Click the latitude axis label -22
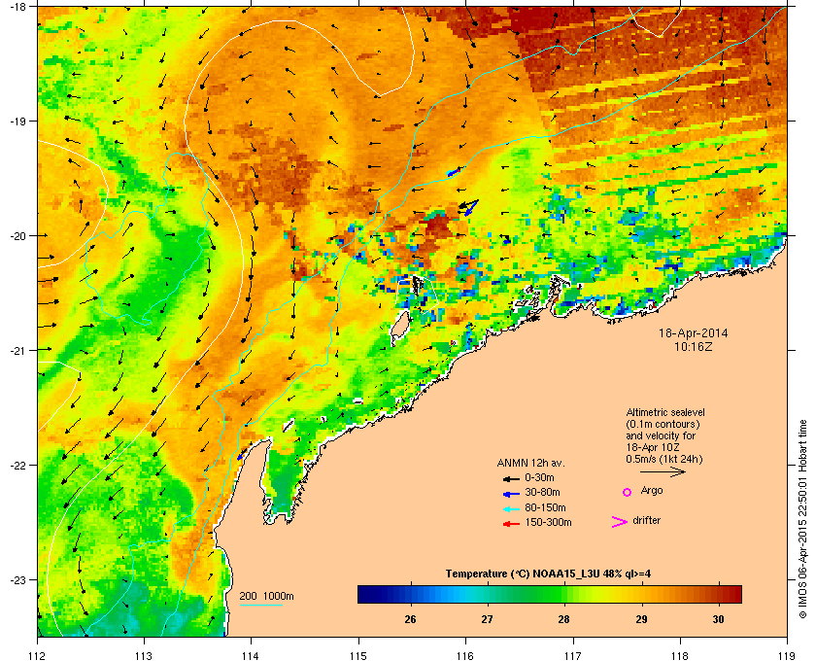The image size is (816, 661). click(17, 466)
